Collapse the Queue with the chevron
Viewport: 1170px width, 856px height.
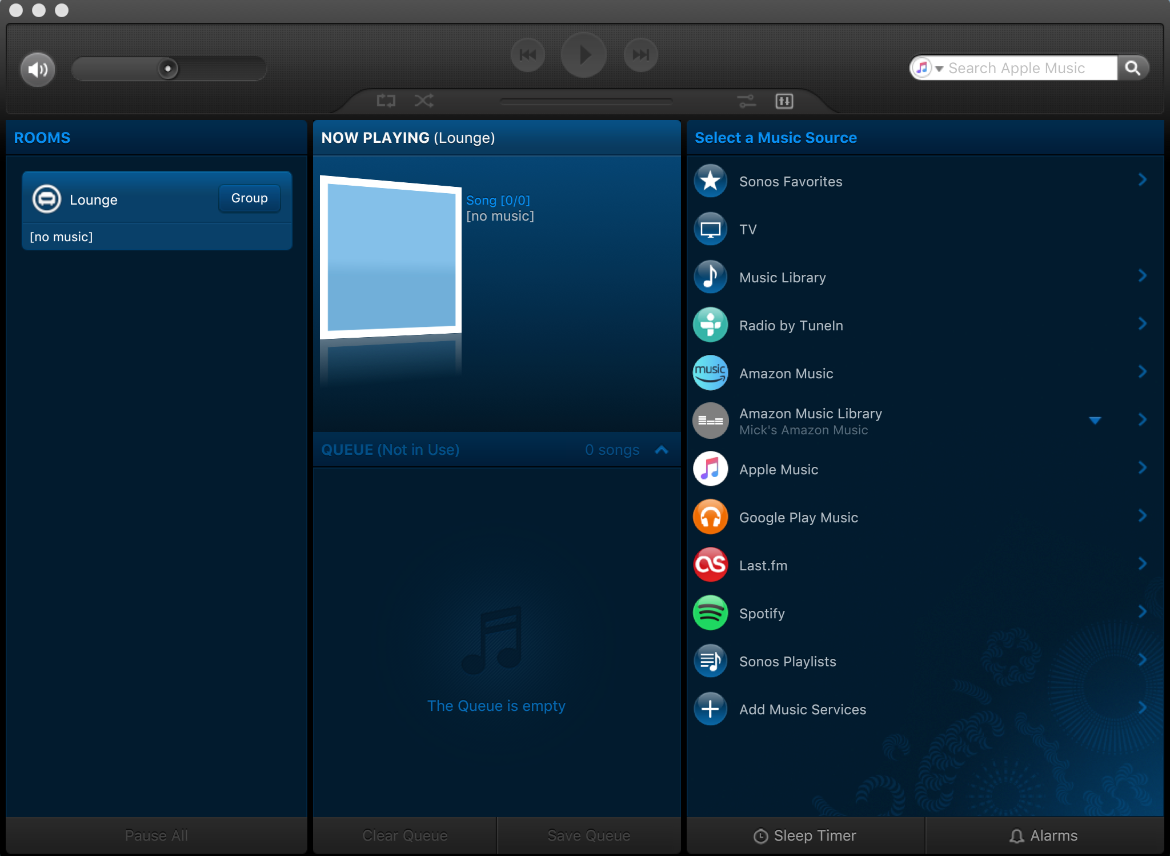(x=662, y=450)
